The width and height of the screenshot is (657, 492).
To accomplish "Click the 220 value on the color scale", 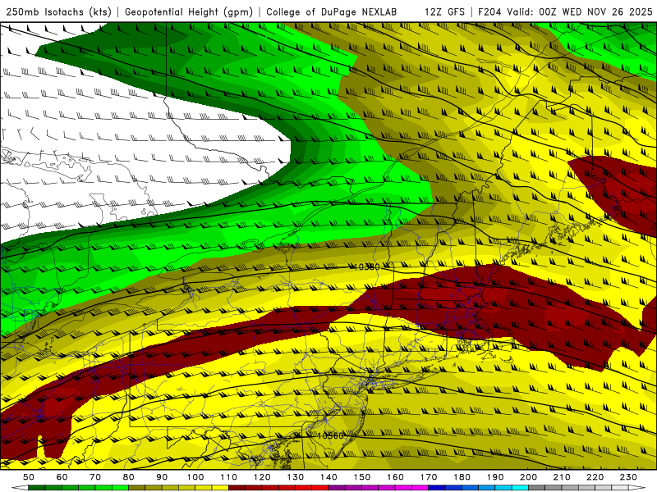I will [x=595, y=477].
